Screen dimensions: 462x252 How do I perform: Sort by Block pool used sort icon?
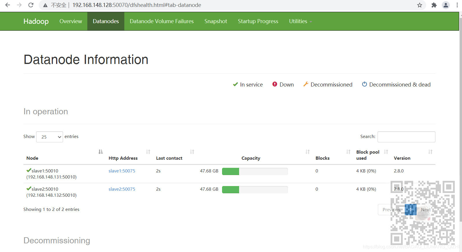(x=386, y=152)
